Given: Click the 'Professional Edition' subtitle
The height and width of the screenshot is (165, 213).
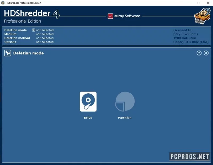Looking at the screenshot, I should [x=22, y=21].
